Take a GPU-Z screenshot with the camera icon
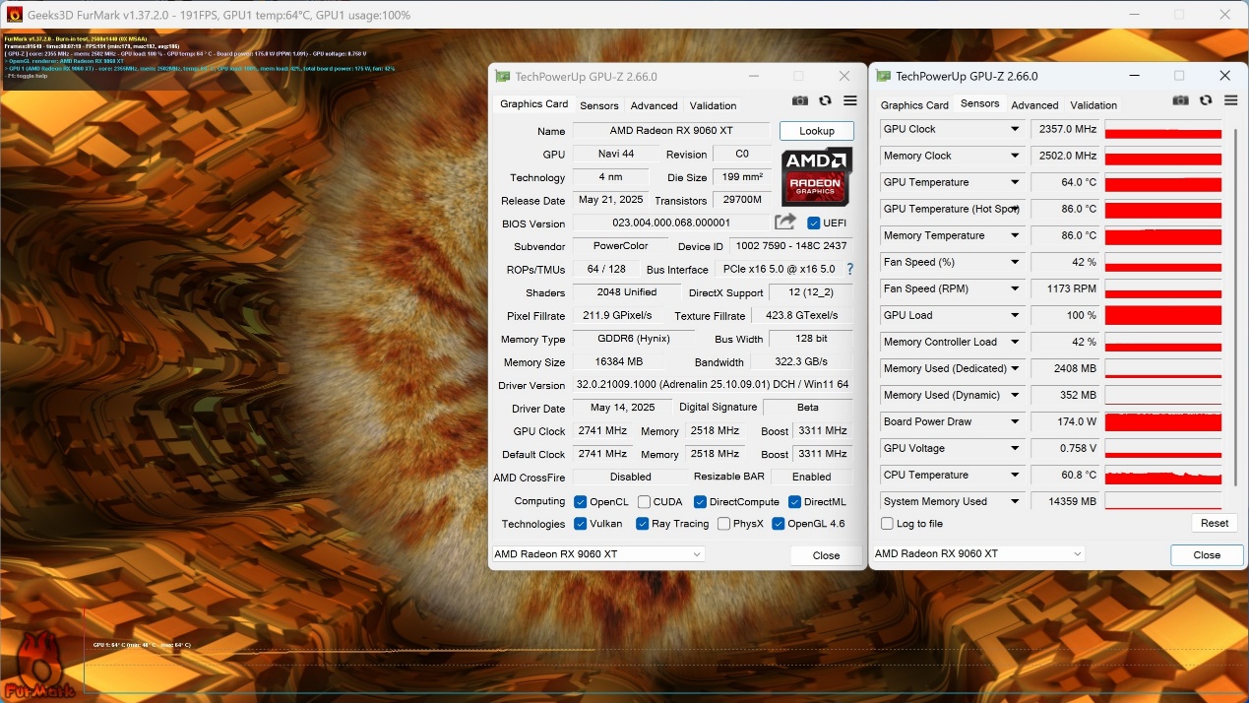The image size is (1249, 703). point(800,100)
